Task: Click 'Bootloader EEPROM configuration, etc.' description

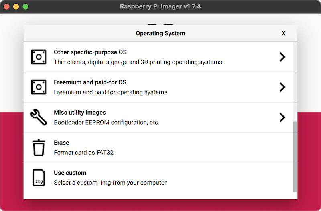Action: tap(106, 123)
